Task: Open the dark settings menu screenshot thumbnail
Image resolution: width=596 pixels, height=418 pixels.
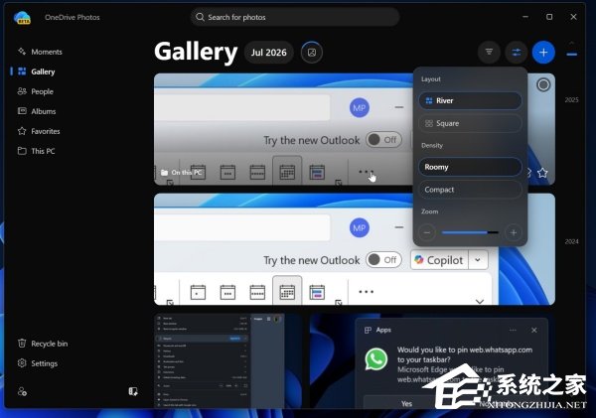Action: [228, 360]
